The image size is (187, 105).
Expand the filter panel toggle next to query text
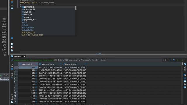[x=56, y=60]
